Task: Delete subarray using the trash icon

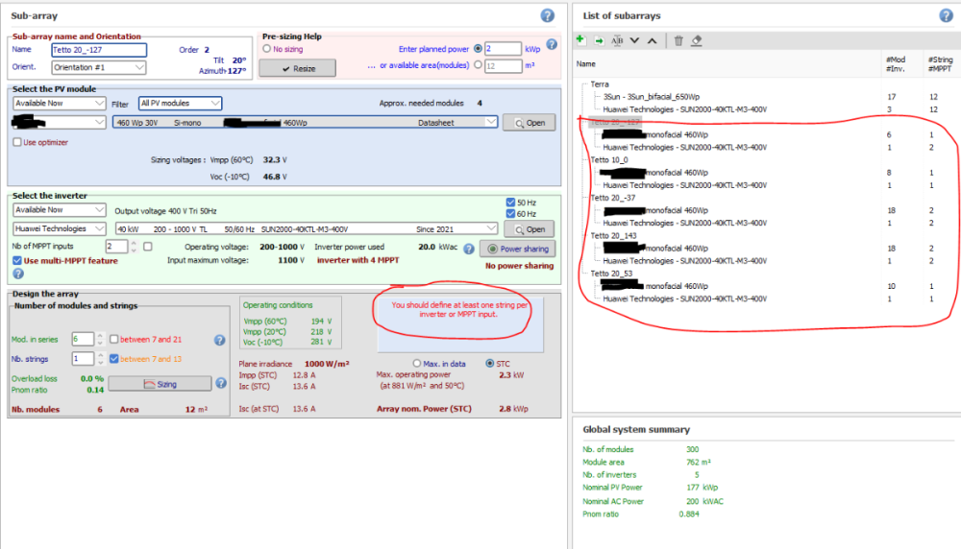Action: pos(678,40)
